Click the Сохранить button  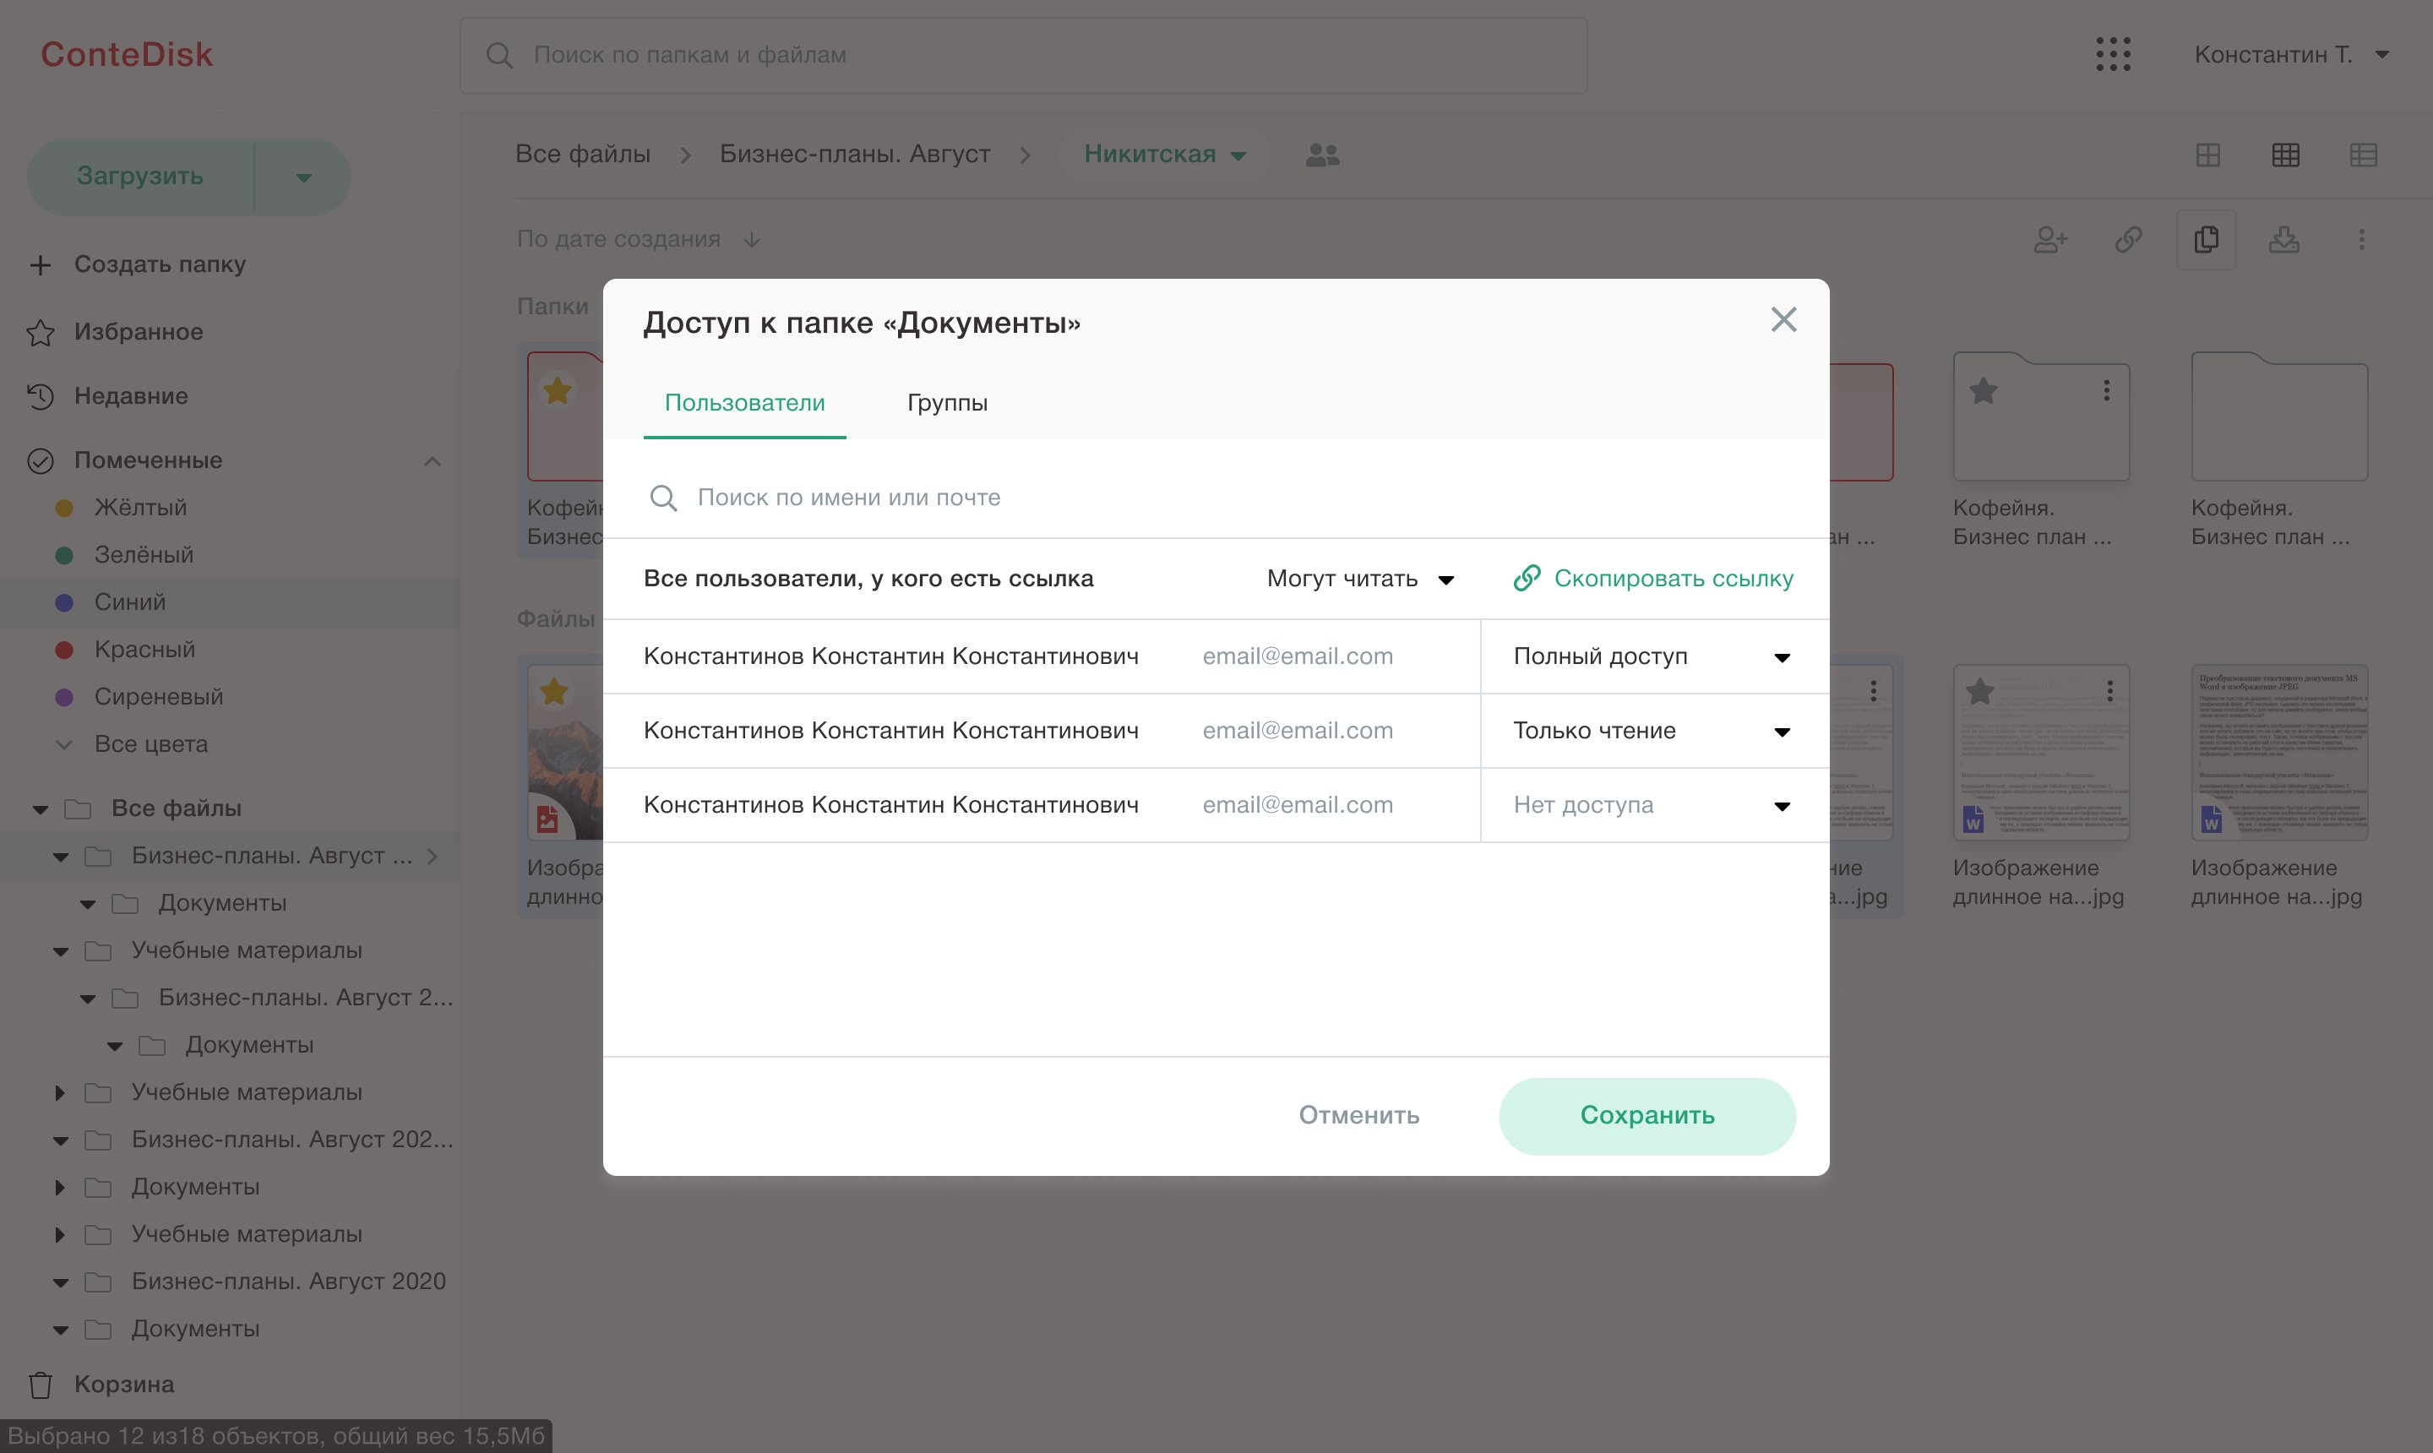click(1646, 1115)
